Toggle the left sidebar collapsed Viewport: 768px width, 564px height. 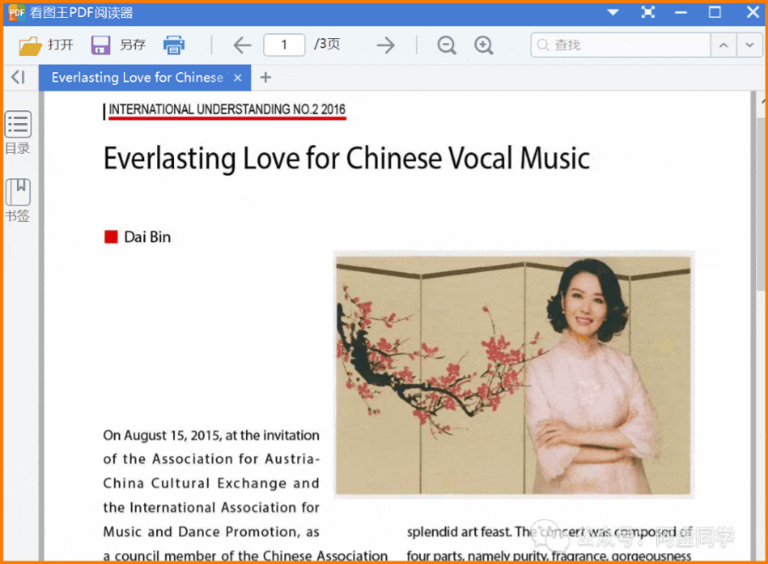[x=18, y=76]
